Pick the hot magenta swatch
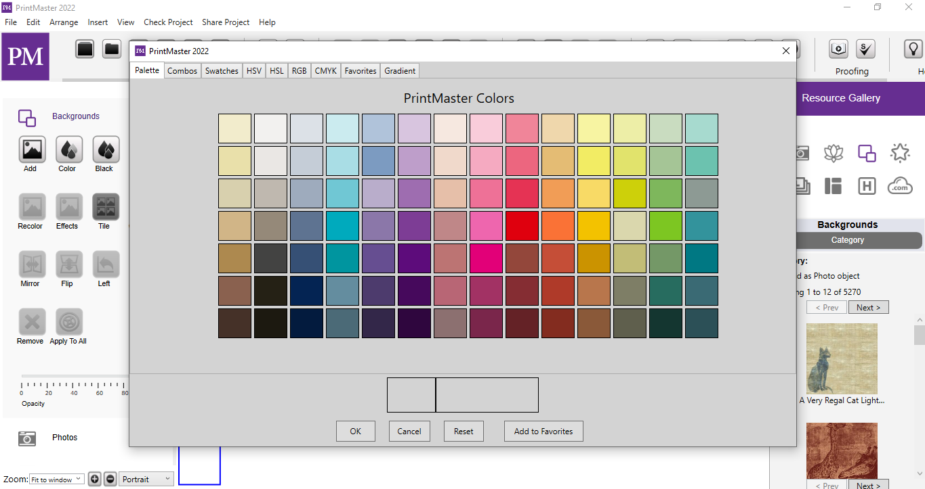Image resolution: width=925 pixels, height=489 pixels. coord(487,258)
